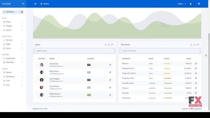Click the Ryan Flores name

point(54,71)
